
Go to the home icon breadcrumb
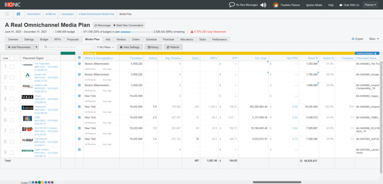(18, 14)
